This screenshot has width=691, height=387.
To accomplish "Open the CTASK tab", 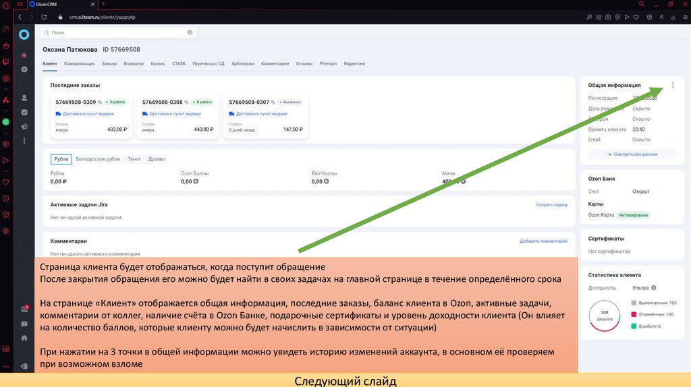I will coord(178,64).
